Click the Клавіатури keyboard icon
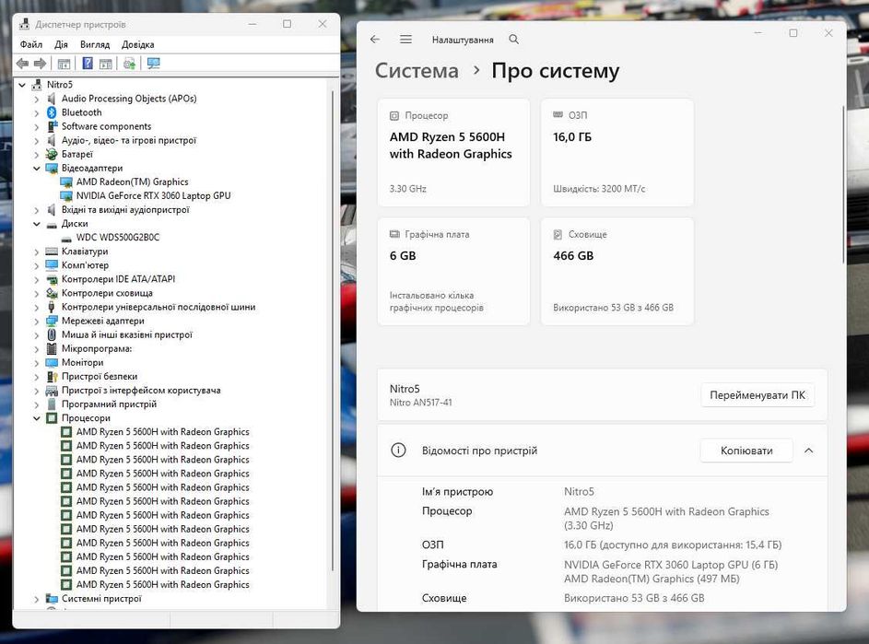869x644 pixels. coord(52,252)
